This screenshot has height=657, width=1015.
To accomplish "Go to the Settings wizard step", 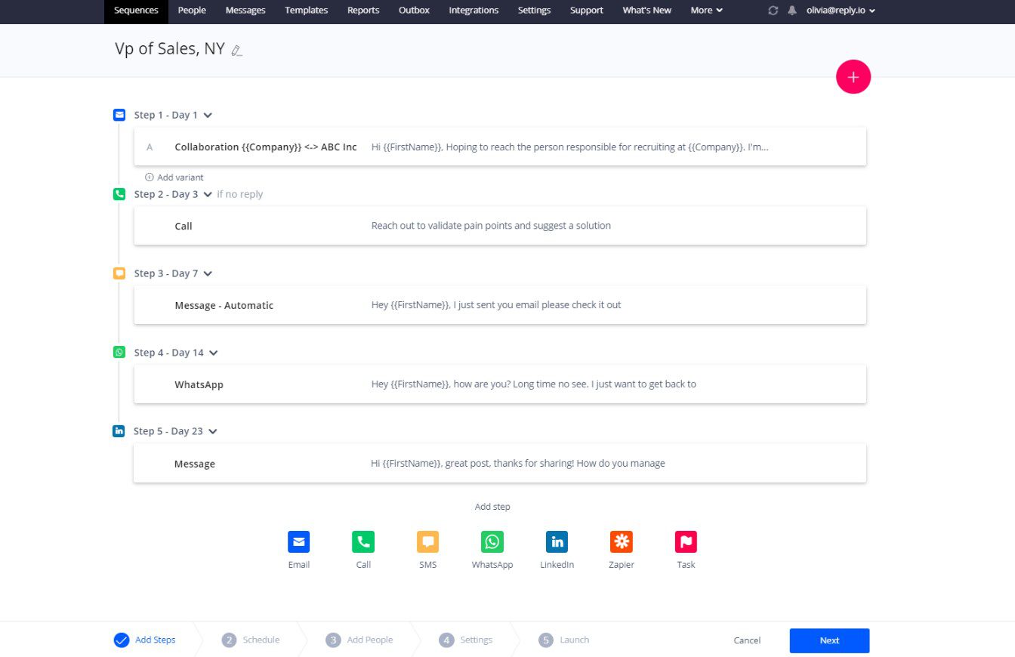I will click(466, 640).
